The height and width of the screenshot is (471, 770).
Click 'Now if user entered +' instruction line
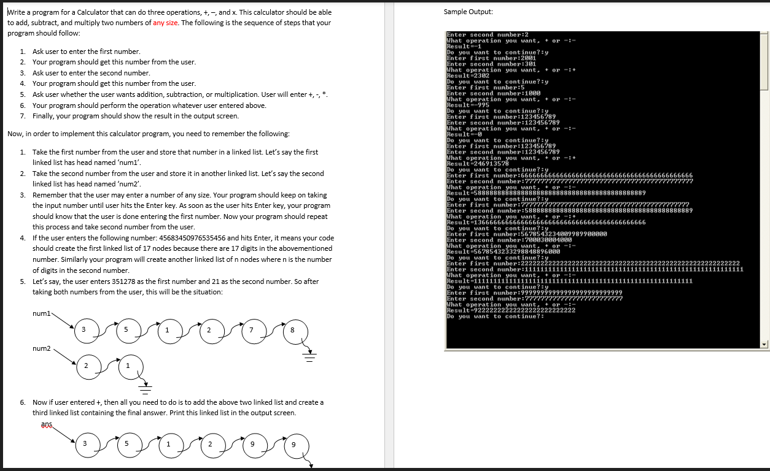178,402
